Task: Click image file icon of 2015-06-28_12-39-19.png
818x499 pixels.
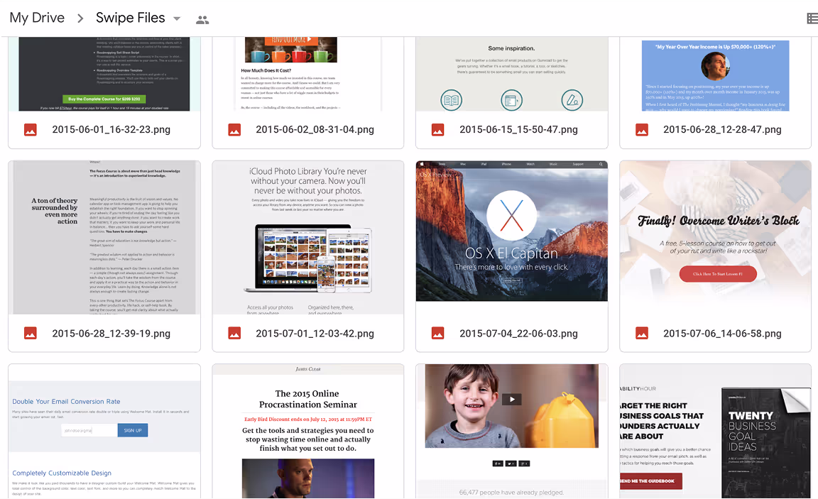Action: coord(31,333)
